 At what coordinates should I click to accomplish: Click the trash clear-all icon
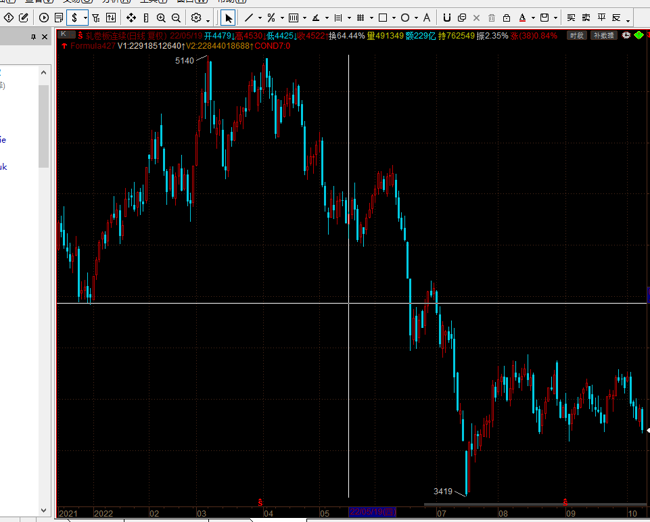492,18
